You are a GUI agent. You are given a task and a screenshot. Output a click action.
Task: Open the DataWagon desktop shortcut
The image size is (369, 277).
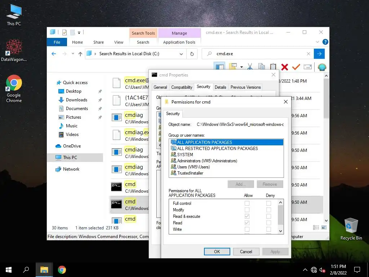click(x=14, y=50)
